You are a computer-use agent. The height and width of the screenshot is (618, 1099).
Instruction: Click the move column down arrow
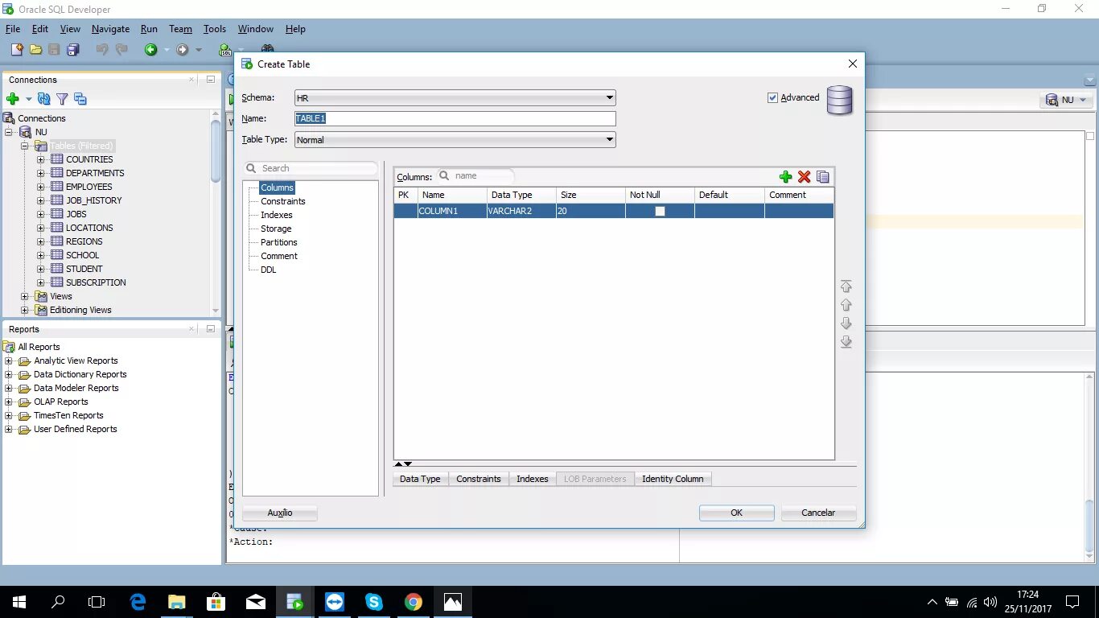pos(846,323)
